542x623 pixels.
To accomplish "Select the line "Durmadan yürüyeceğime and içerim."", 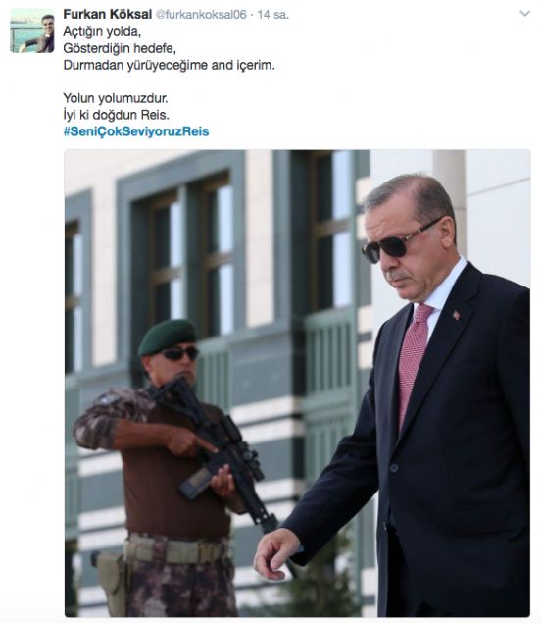I will tap(169, 65).
